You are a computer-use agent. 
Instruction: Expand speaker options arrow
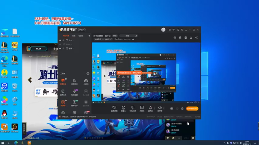point(163,108)
